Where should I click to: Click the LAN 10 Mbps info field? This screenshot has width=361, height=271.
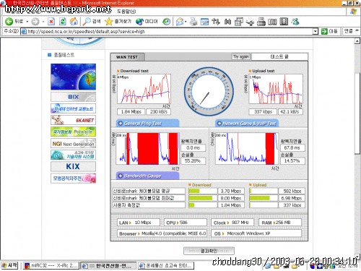pos(139,223)
